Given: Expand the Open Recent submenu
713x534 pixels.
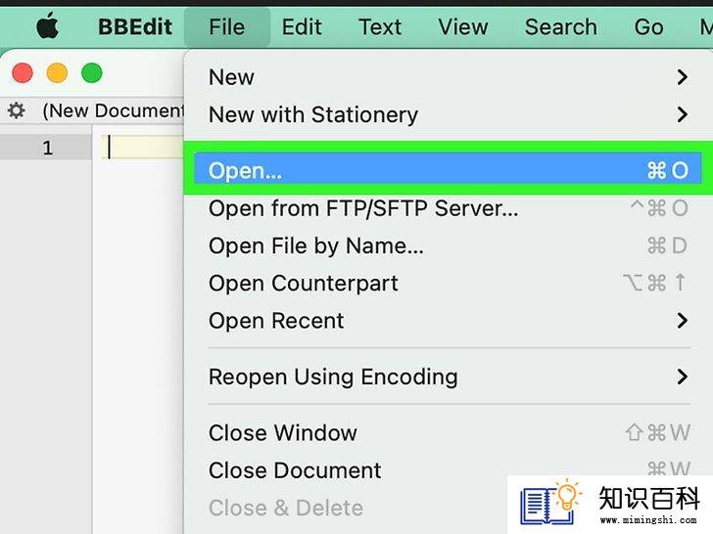Looking at the screenshot, I should (x=682, y=321).
